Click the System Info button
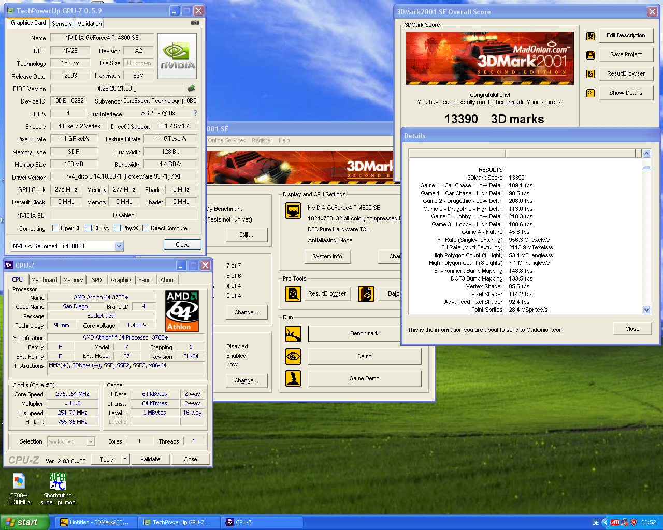Screen dimensions: 663x530 click(327, 256)
